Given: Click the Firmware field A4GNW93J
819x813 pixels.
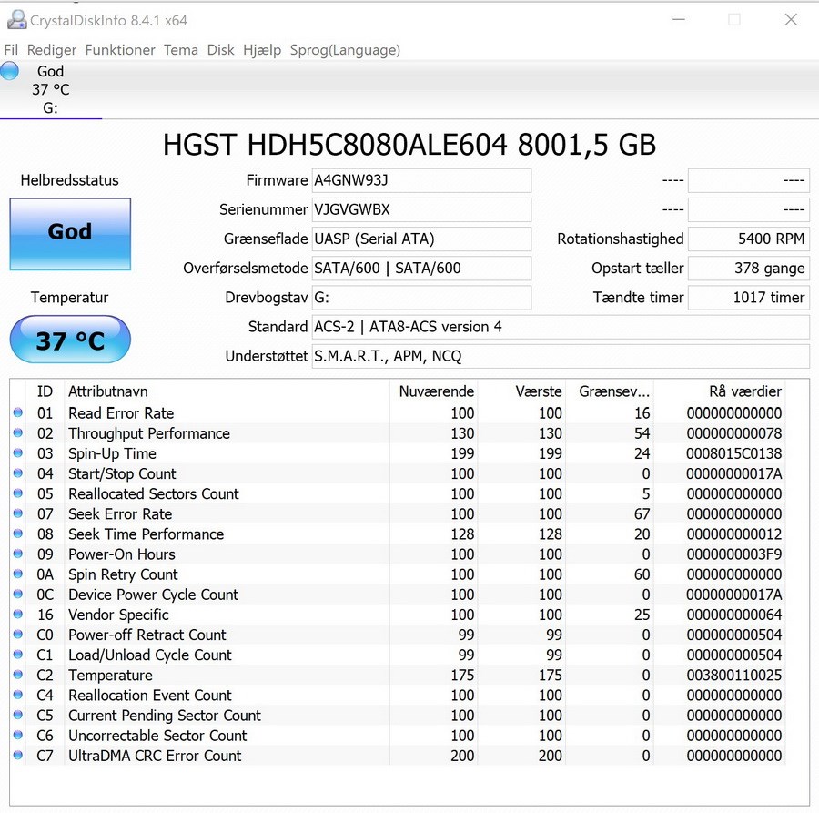Looking at the screenshot, I should point(421,180).
